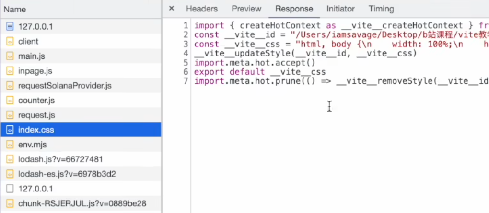View the Timing tab
The image size is (489, 213).
tap(381, 9)
